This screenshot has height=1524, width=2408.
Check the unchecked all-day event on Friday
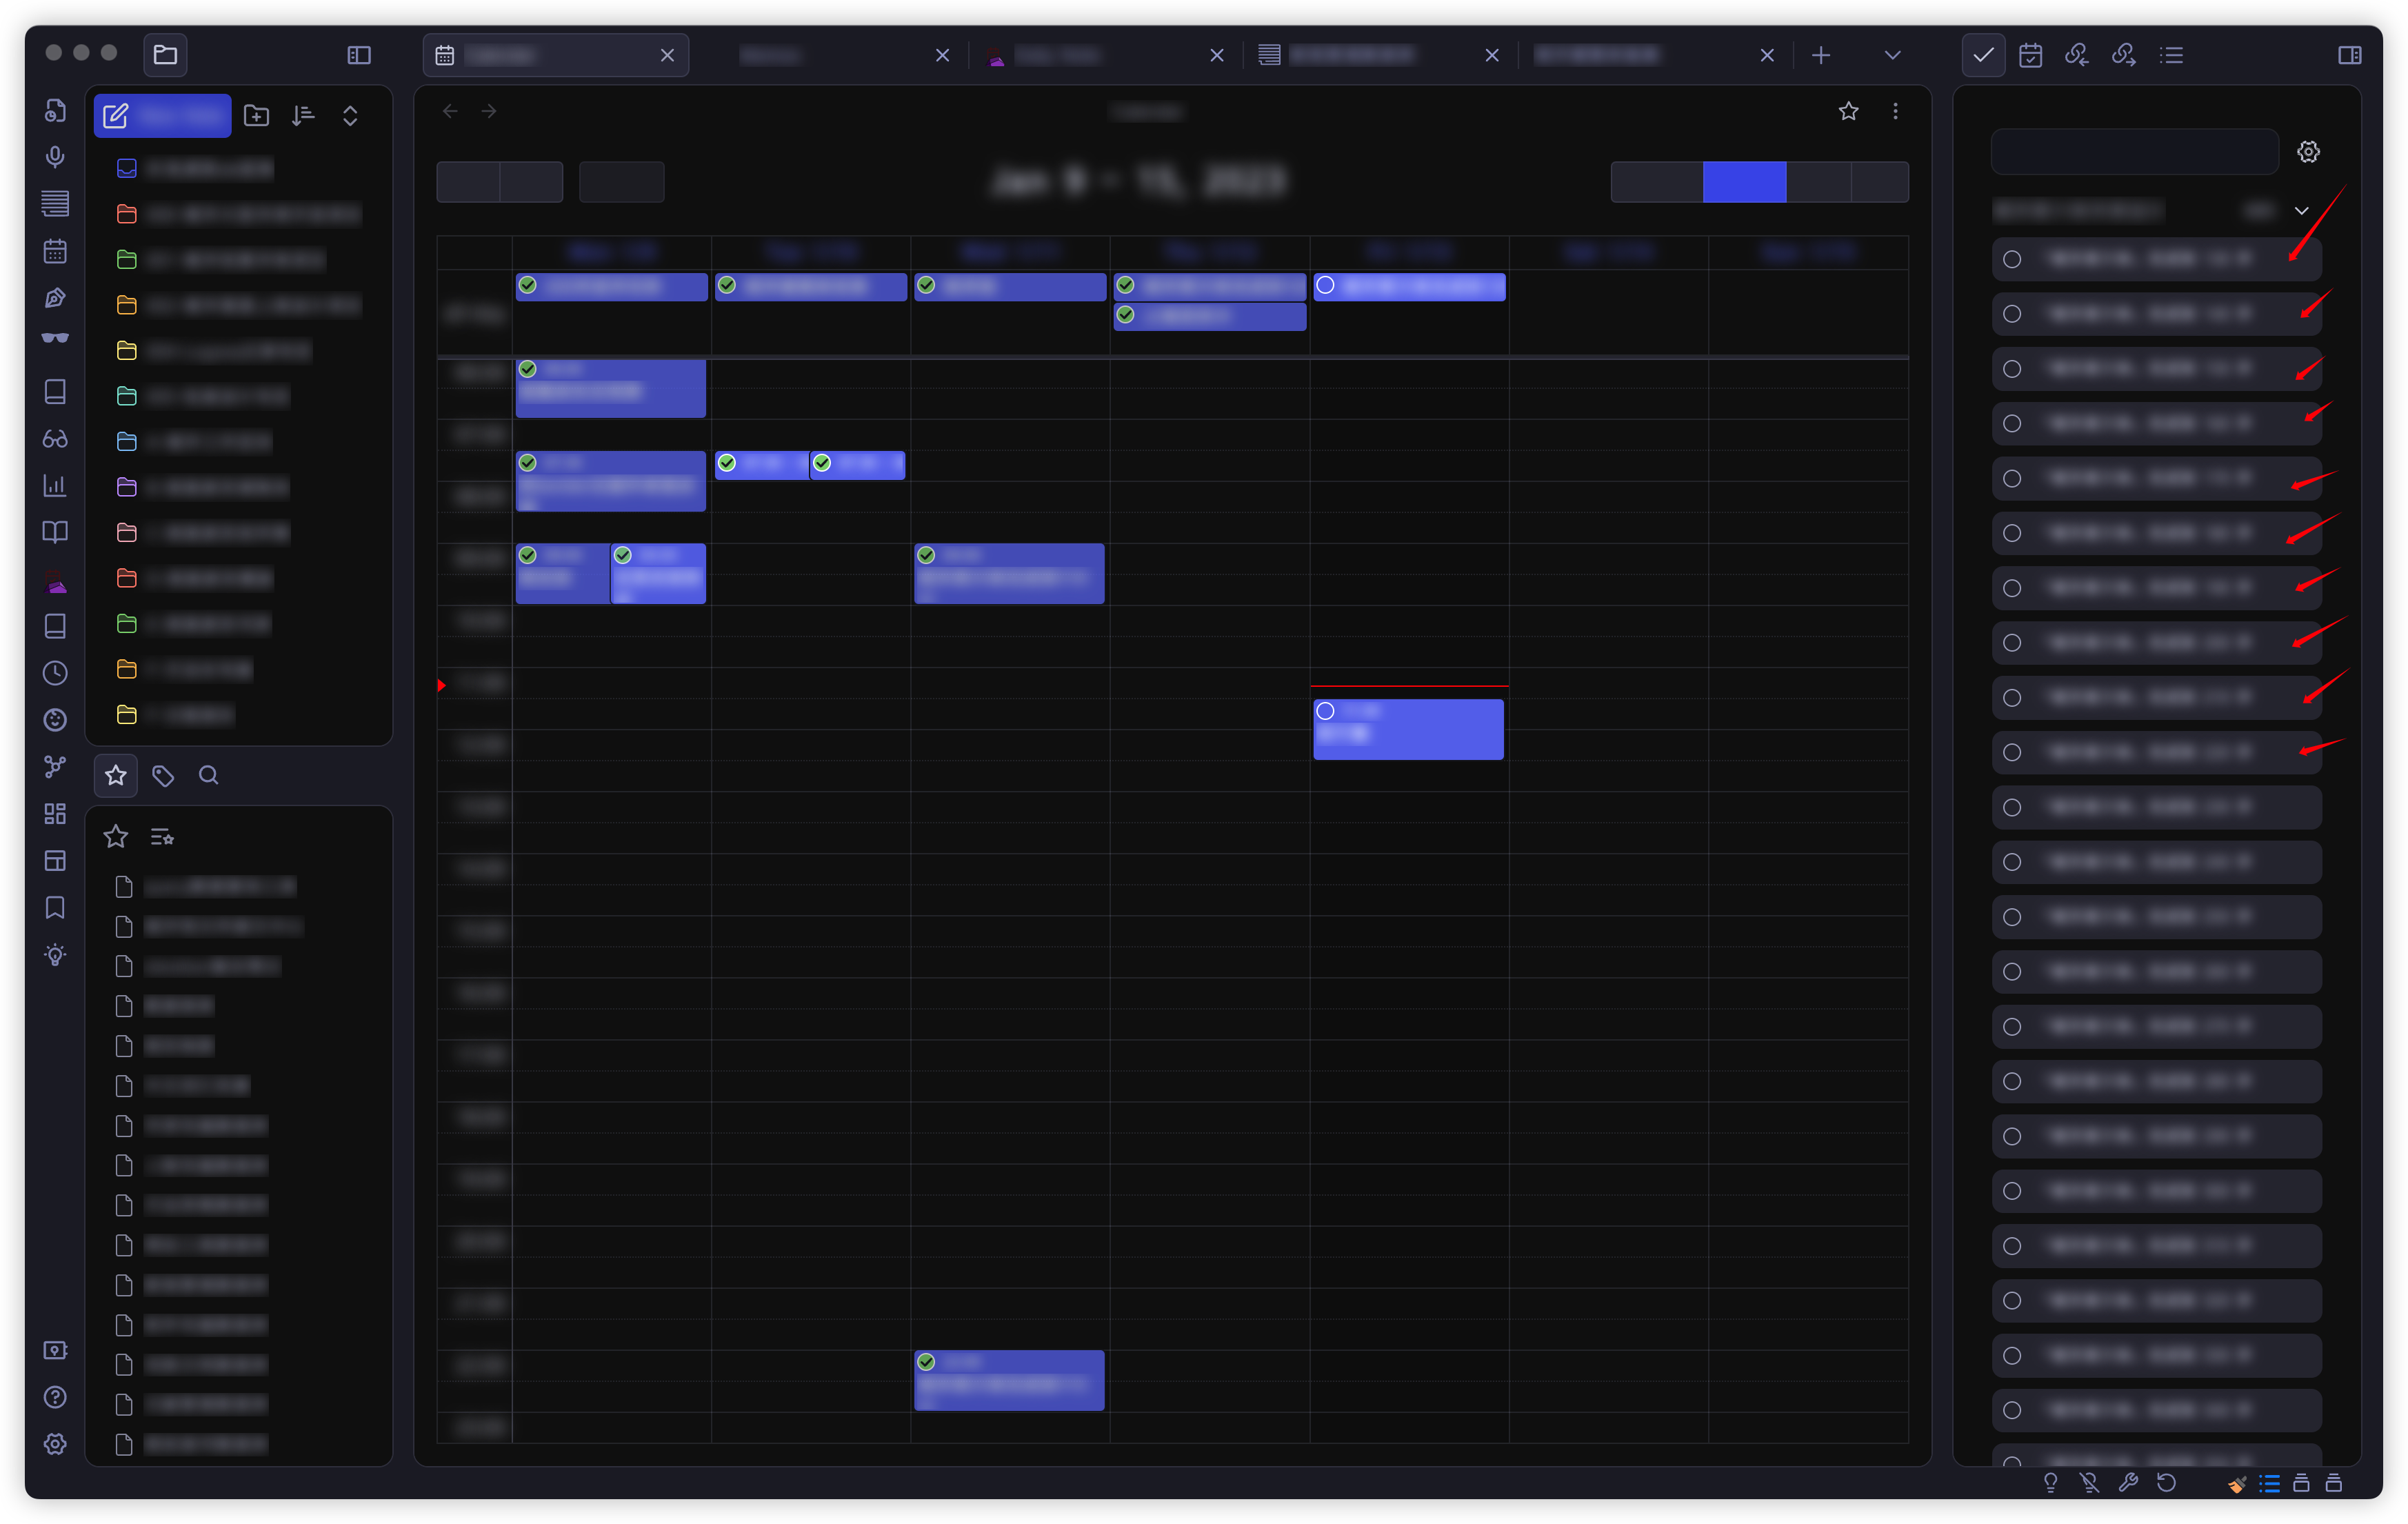[x=1325, y=286]
